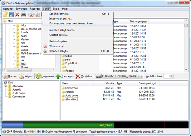Click the disc icon before Branden schijf
Image resolution: width=191 pixels, height=136 pixels.
pos(45,51)
